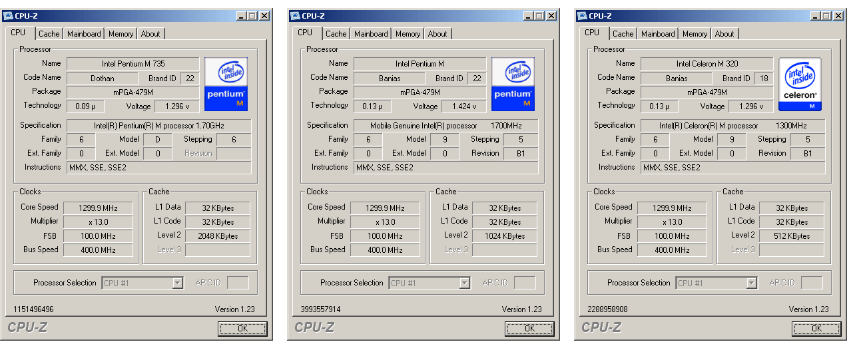The height and width of the screenshot is (352, 857).
Task: Click the 'Intel Celeron M 320' name field
Action: click(x=707, y=64)
